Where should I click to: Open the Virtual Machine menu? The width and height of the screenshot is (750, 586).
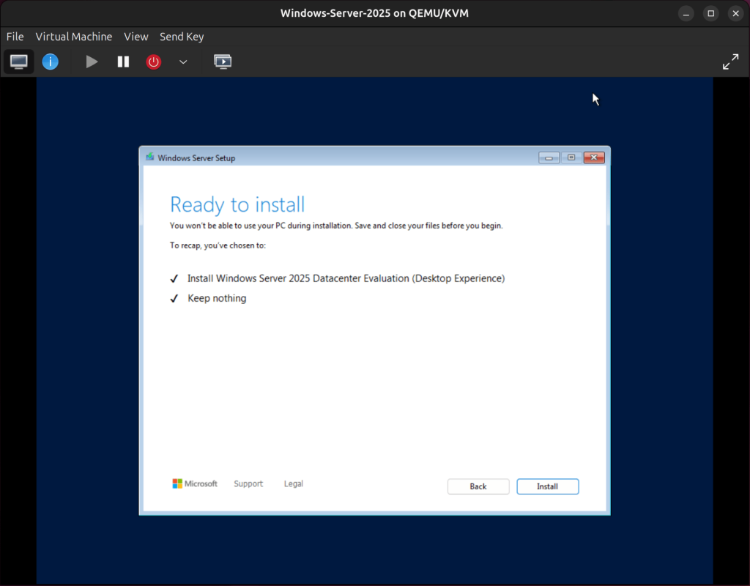coord(73,37)
